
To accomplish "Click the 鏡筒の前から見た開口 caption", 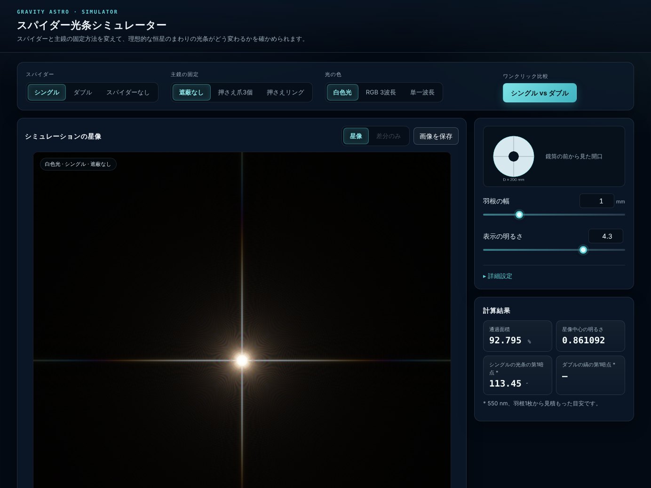I will [574, 156].
